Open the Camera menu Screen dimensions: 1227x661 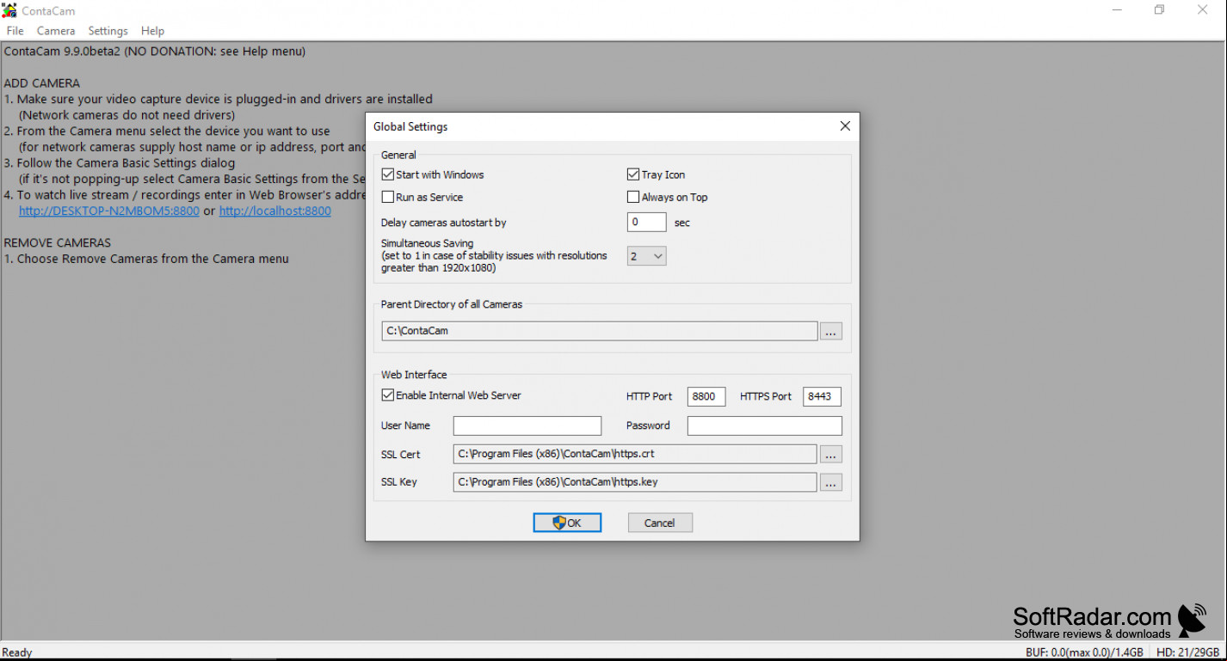pyautogui.click(x=56, y=31)
